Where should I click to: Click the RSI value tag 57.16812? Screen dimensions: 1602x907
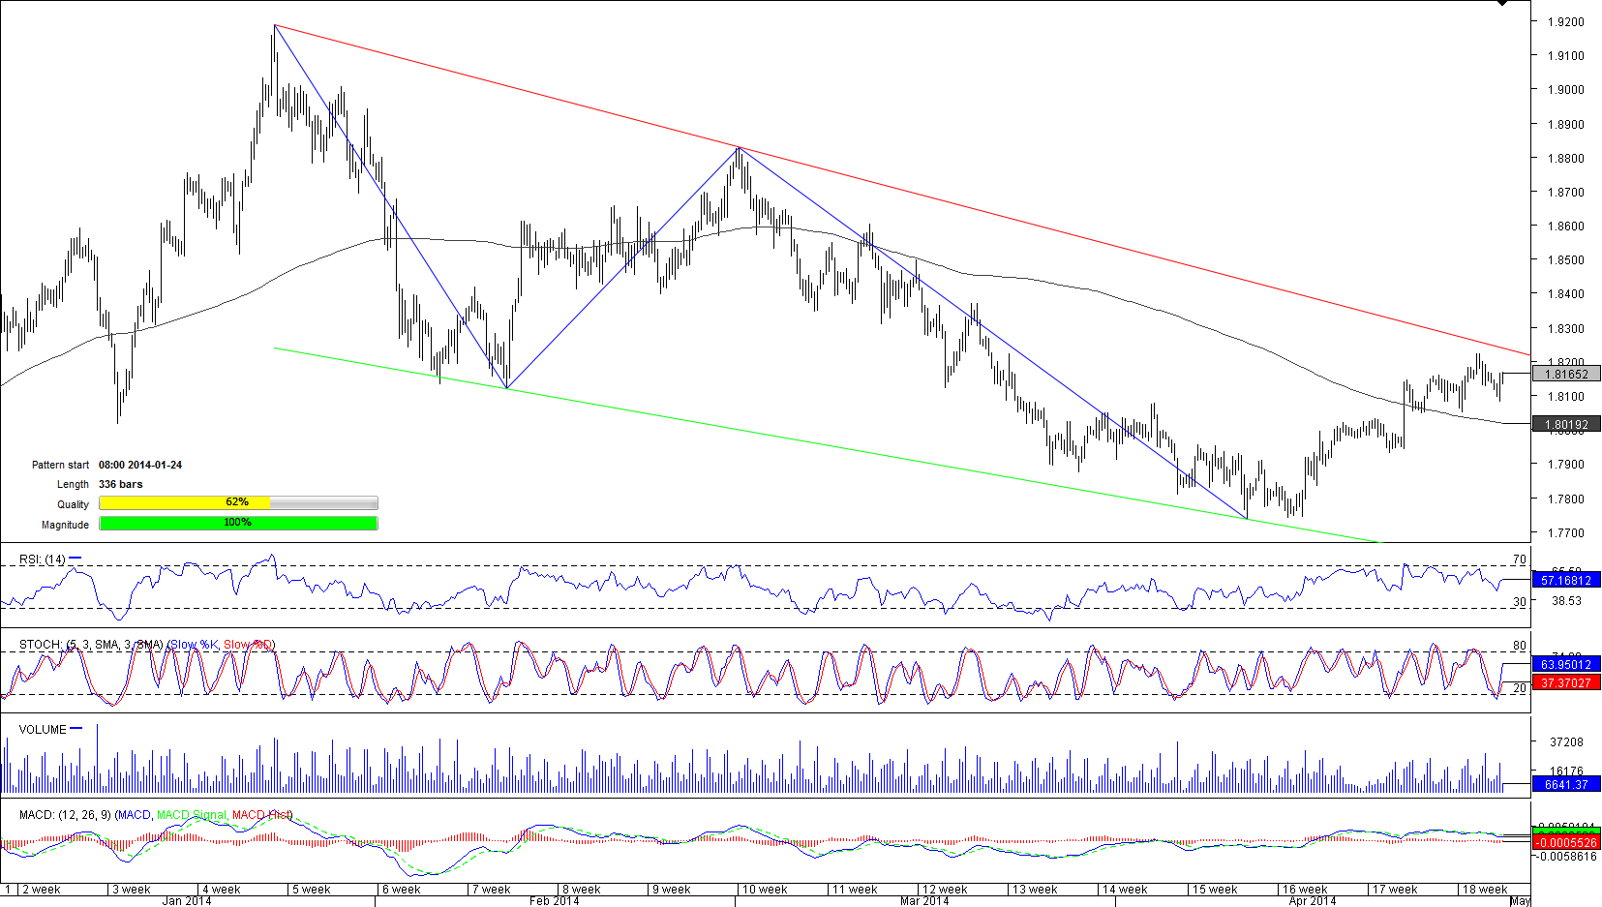[x=1565, y=581]
